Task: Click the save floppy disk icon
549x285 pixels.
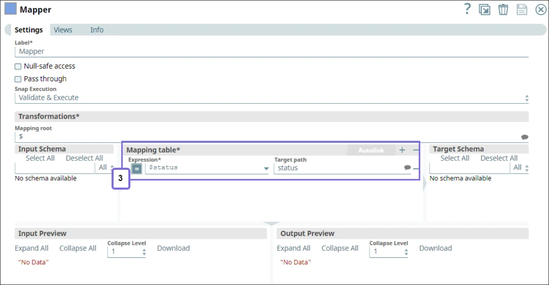Action: (522, 9)
